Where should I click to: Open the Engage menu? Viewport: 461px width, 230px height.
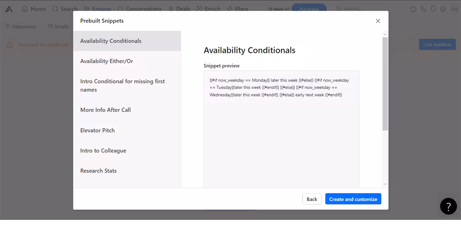tap(97, 9)
